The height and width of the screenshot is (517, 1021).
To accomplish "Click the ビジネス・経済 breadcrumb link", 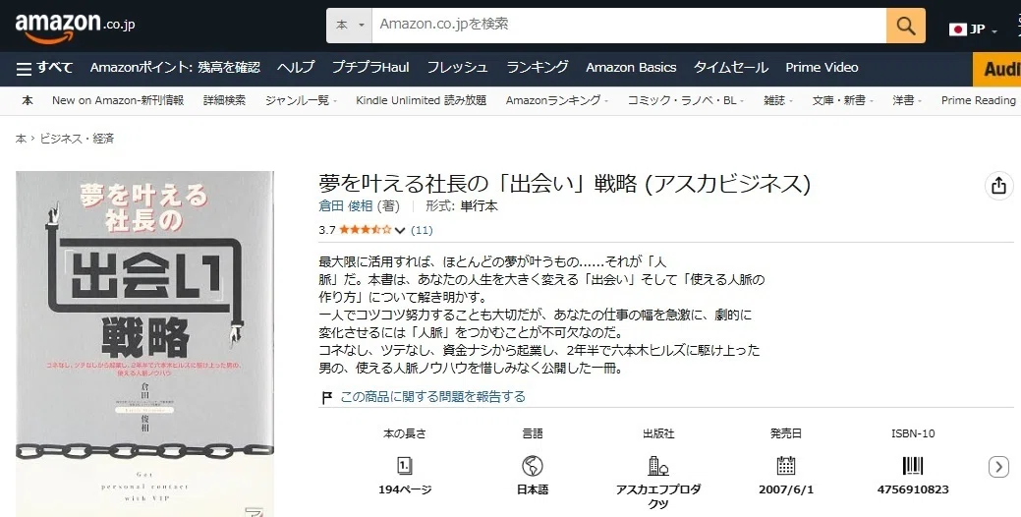I will [x=77, y=139].
